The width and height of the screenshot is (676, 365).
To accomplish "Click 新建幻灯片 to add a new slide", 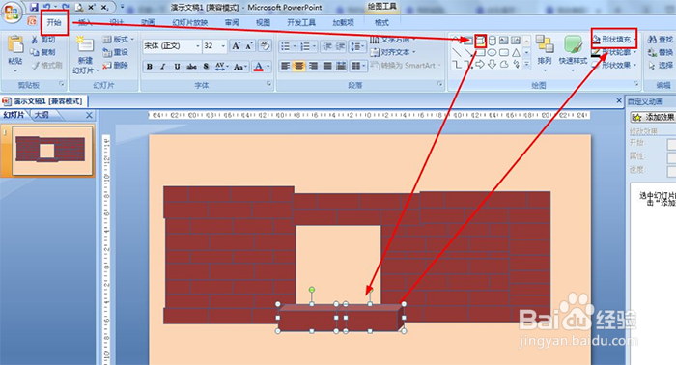I will pos(85,54).
